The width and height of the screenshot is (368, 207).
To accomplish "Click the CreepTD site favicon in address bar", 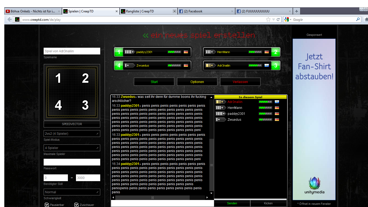I will (x=17, y=19).
